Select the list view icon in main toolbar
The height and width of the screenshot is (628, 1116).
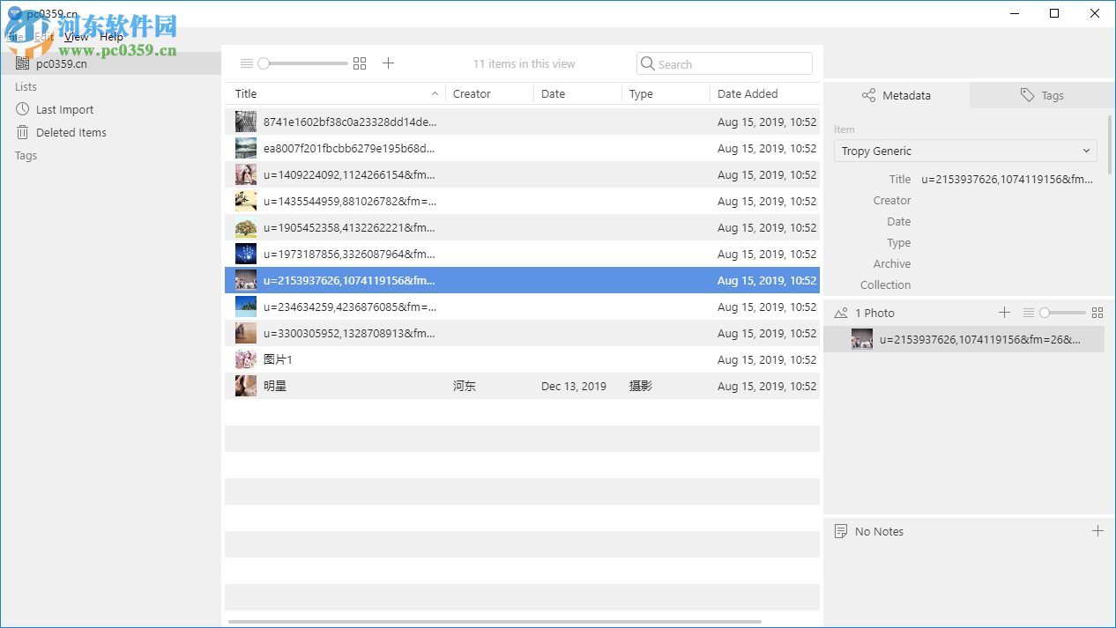click(x=247, y=63)
